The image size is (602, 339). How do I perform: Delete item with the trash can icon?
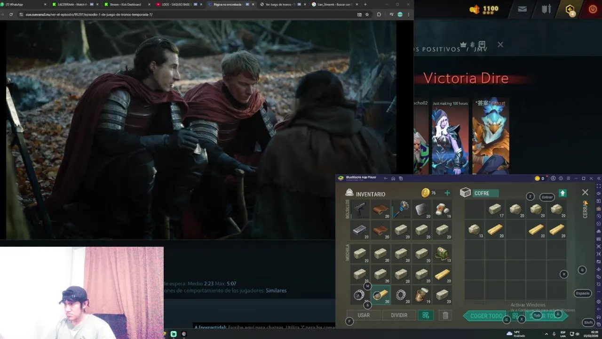[445, 315]
